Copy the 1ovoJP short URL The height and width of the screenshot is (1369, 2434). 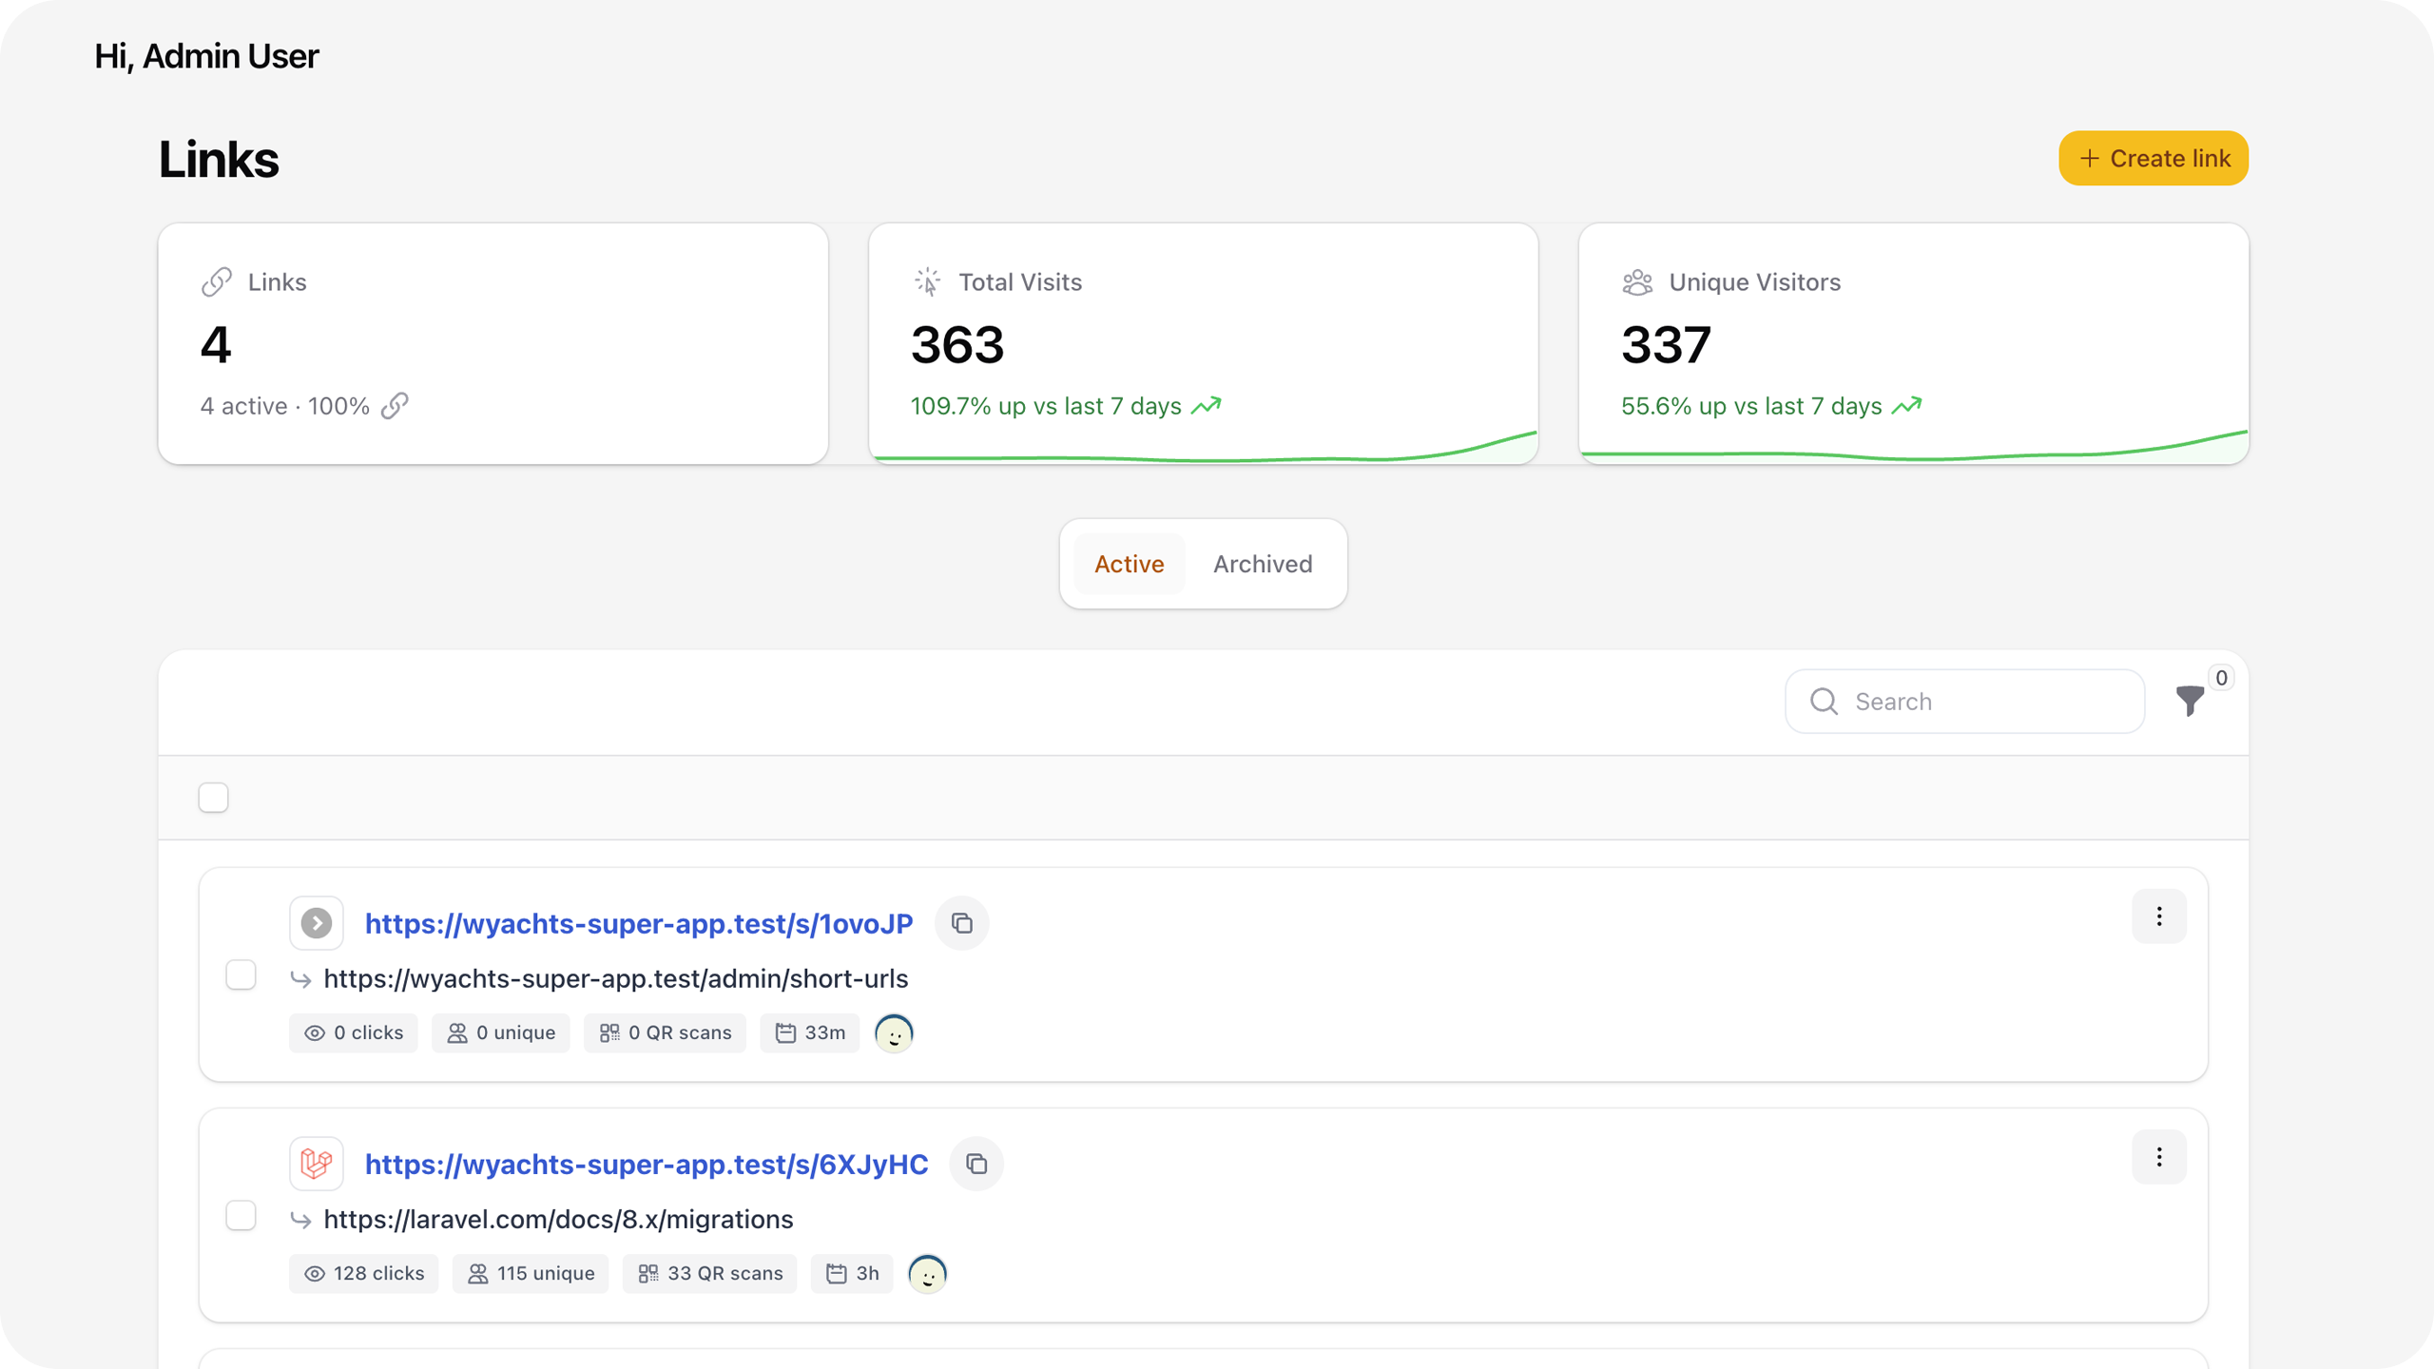[962, 923]
